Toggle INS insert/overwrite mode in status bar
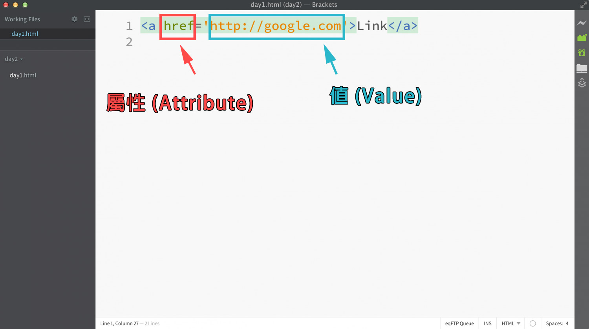 click(x=487, y=323)
